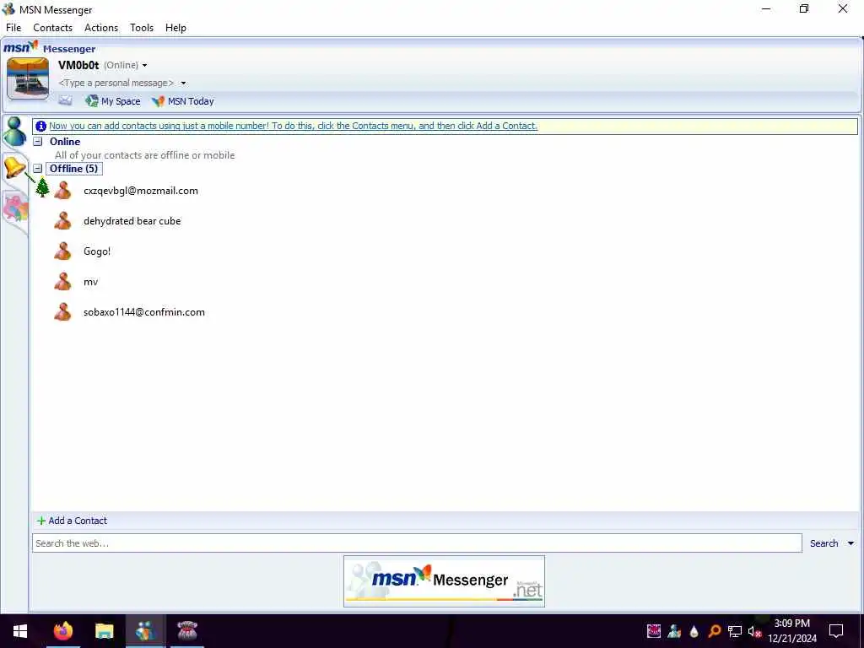Image resolution: width=864 pixels, height=648 pixels.
Task: Click the Online group header
Action: click(65, 142)
